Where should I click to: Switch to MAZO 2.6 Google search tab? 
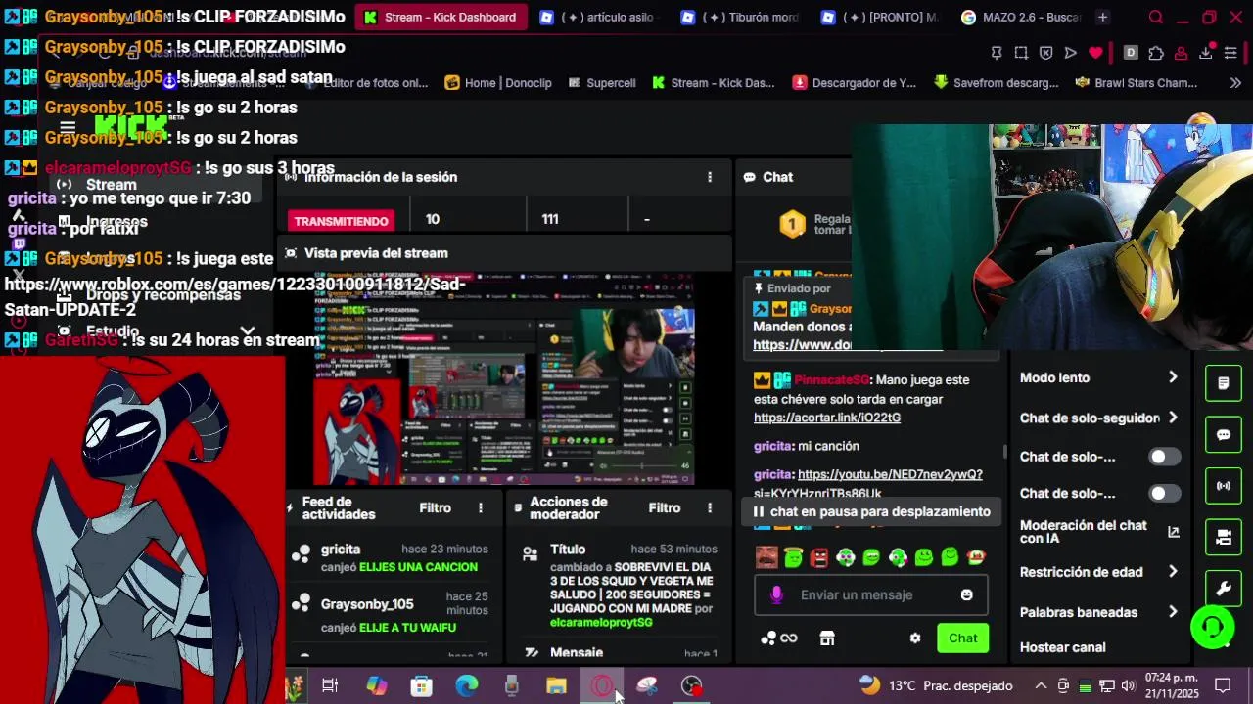coord(1021,18)
